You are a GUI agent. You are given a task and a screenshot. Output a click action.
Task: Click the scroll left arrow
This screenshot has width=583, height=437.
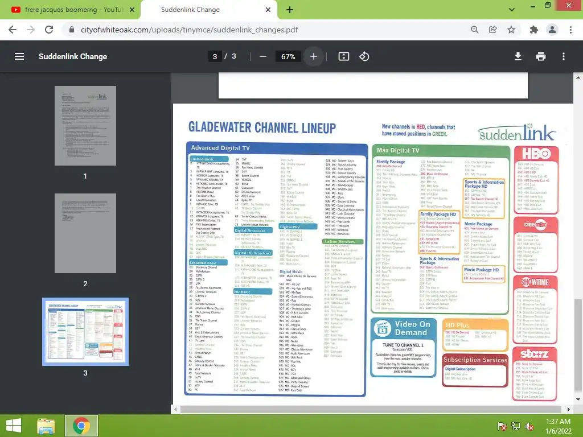coord(176,409)
